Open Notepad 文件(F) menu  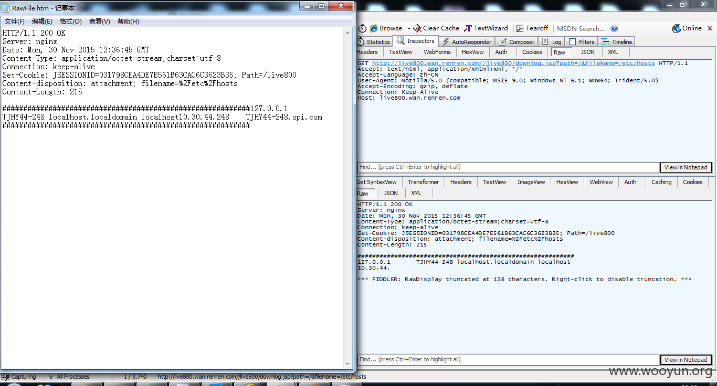point(15,22)
